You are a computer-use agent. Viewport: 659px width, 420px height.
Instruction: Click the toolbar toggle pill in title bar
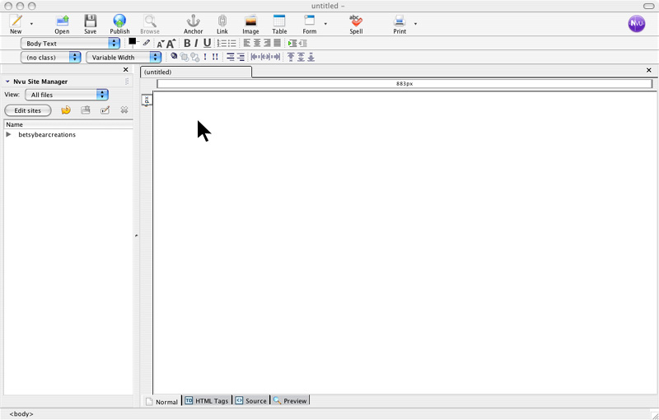coord(649,6)
